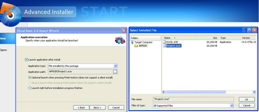Select Launch right before installation progress finishes
This screenshot has width=259, height=112.
[30, 88]
